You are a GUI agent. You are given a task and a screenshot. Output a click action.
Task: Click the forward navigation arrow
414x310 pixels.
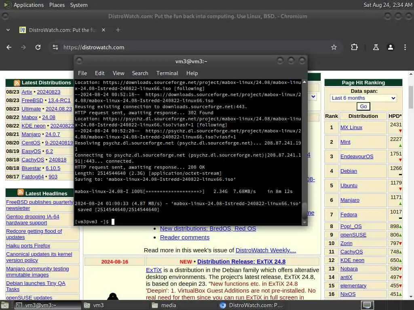(23, 47)
